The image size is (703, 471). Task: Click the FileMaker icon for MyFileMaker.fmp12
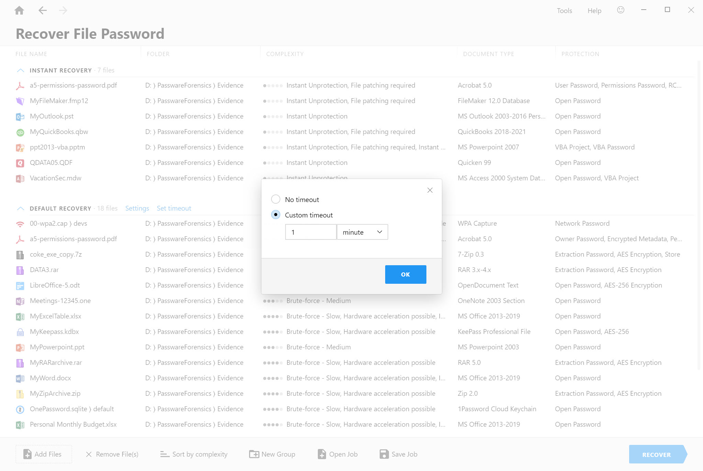click(20, 100)
